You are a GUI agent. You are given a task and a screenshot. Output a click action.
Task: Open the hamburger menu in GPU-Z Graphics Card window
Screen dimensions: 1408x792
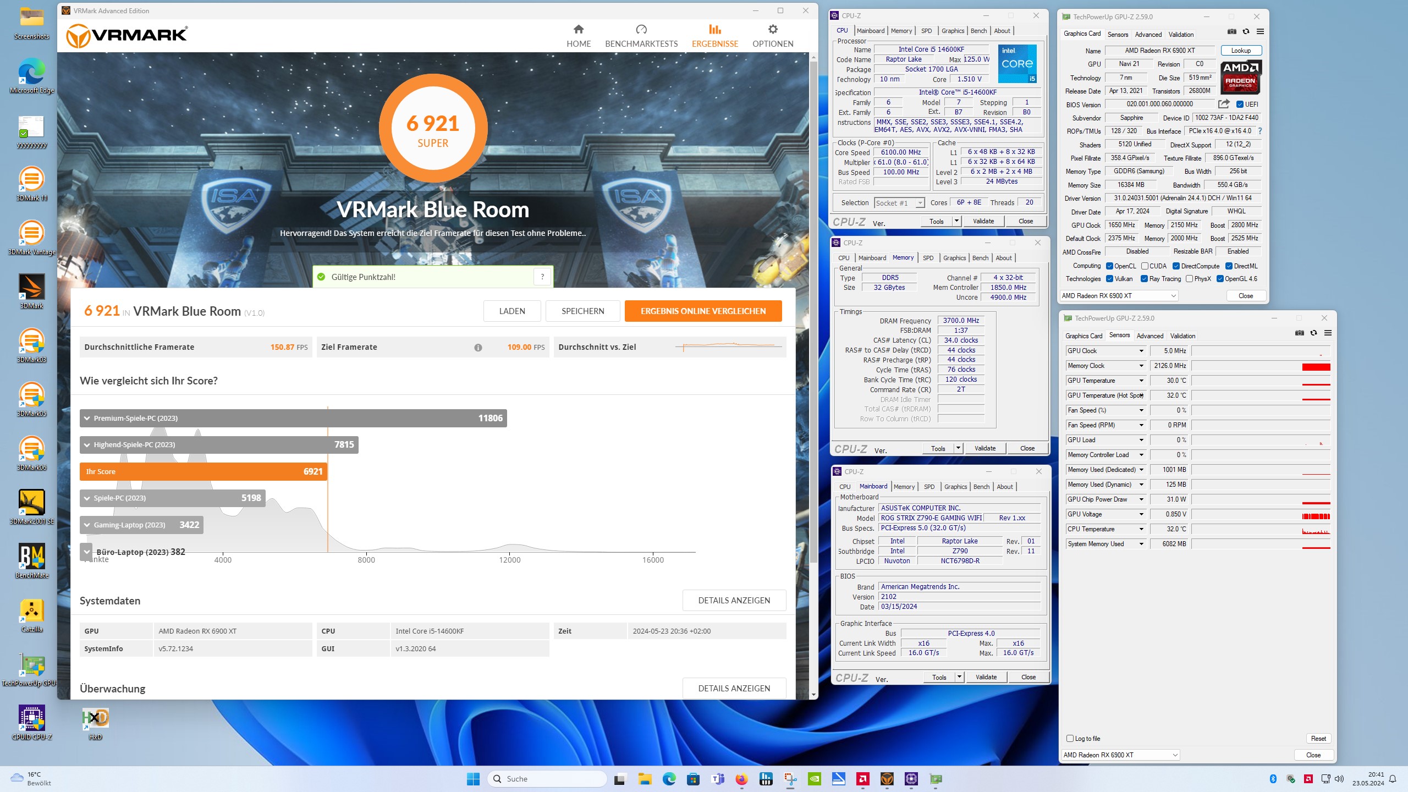pyautogui.click(x=1260, y=31)
